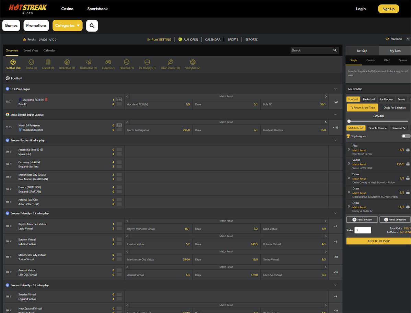Choose the Basketball sport icon
This screenshot has height=313, width=411.
[x=67, y=62]
